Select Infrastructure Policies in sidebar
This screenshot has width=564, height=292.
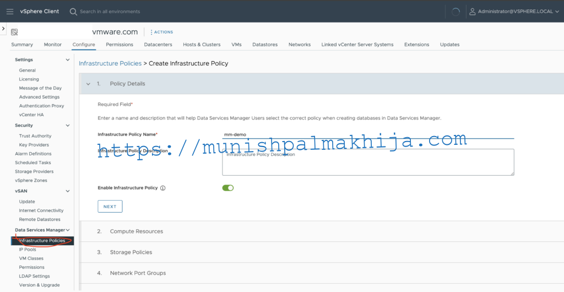42,241
